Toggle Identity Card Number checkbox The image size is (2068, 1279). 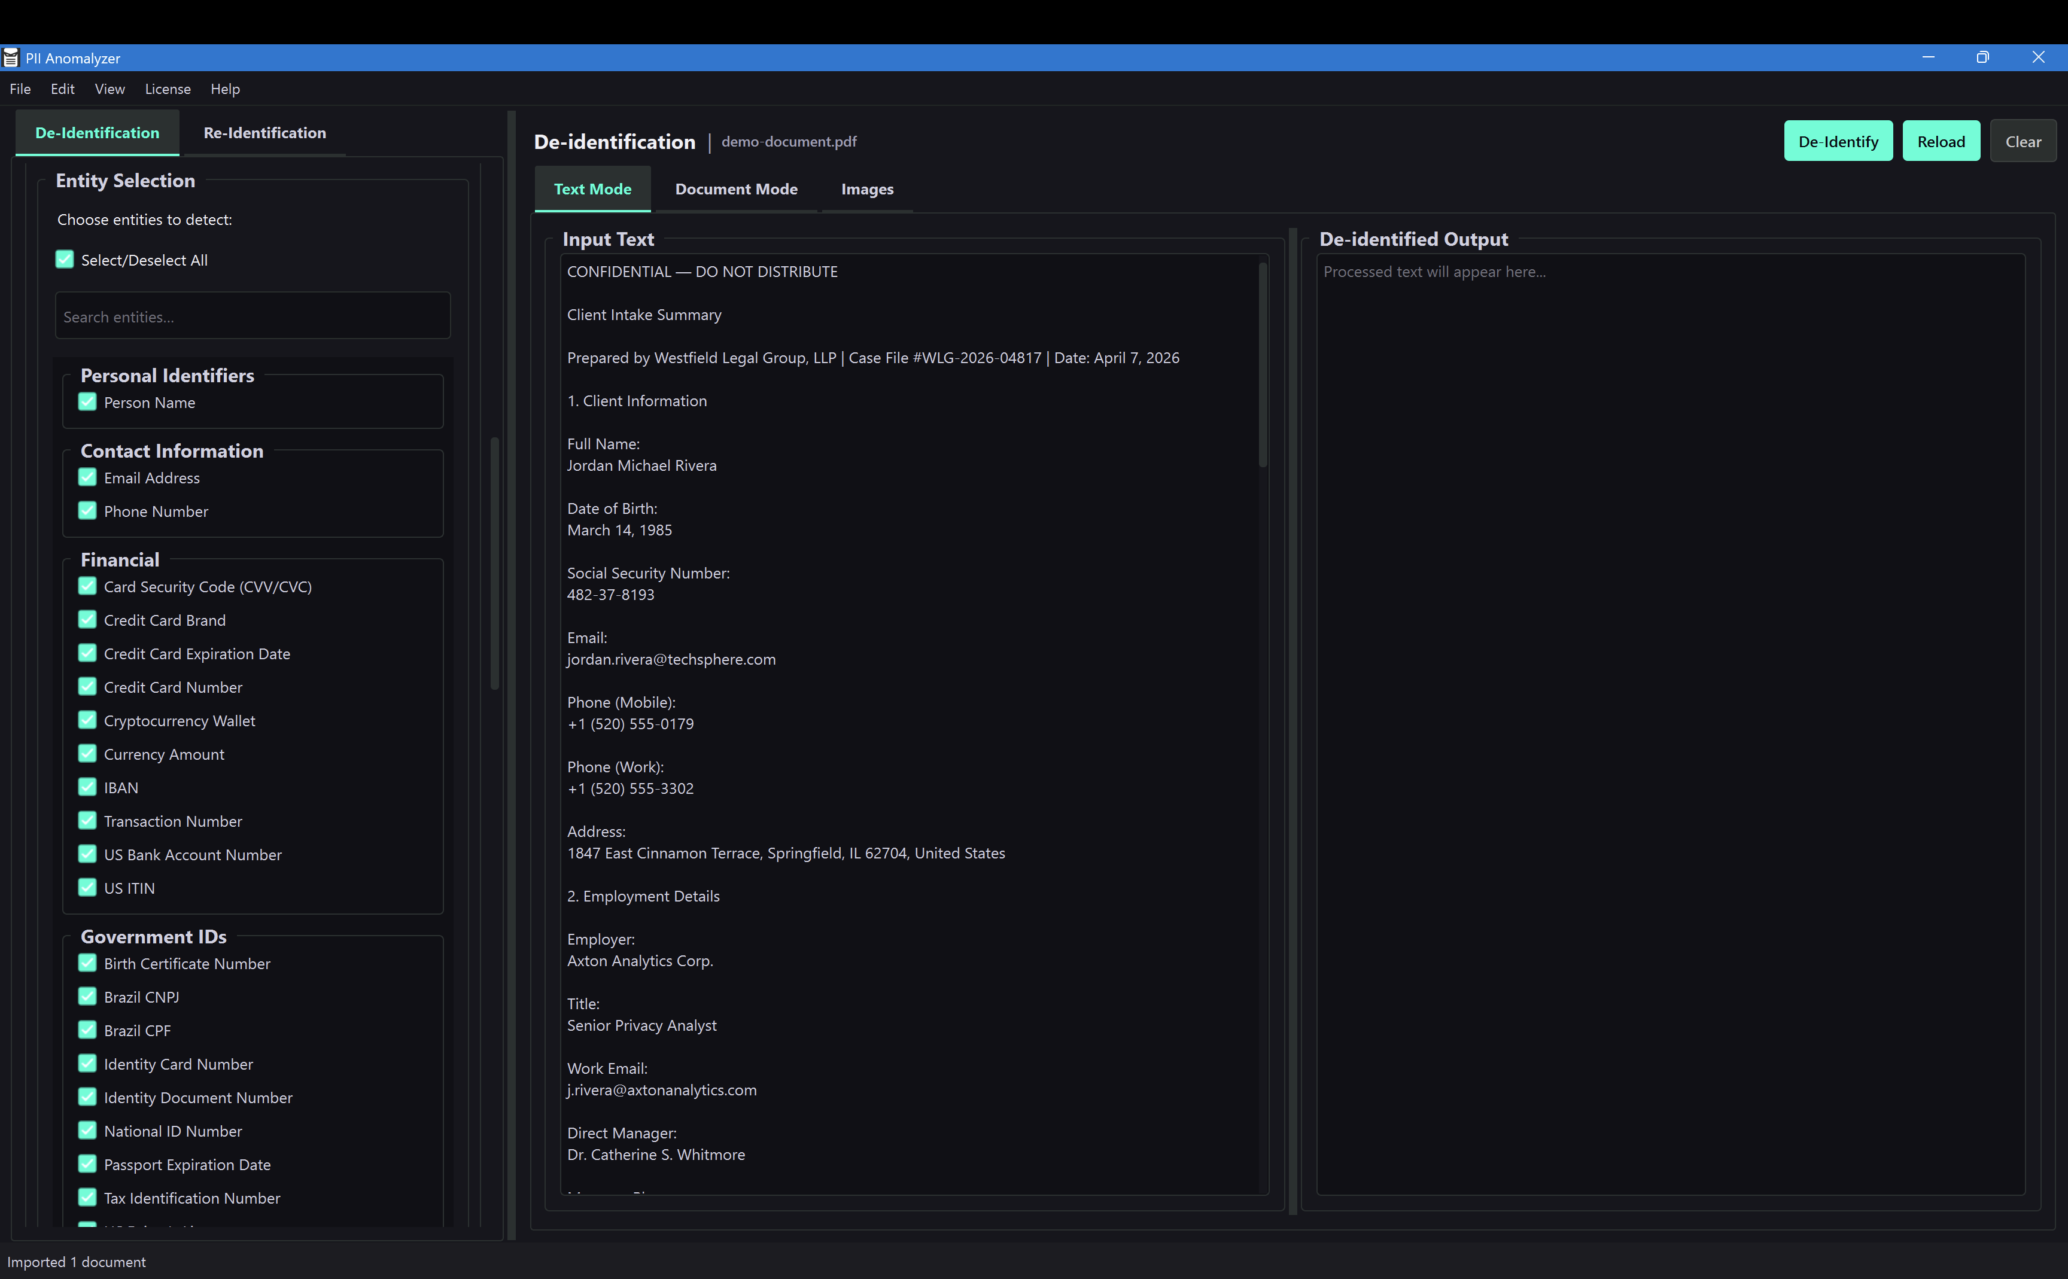(87, 1063)
